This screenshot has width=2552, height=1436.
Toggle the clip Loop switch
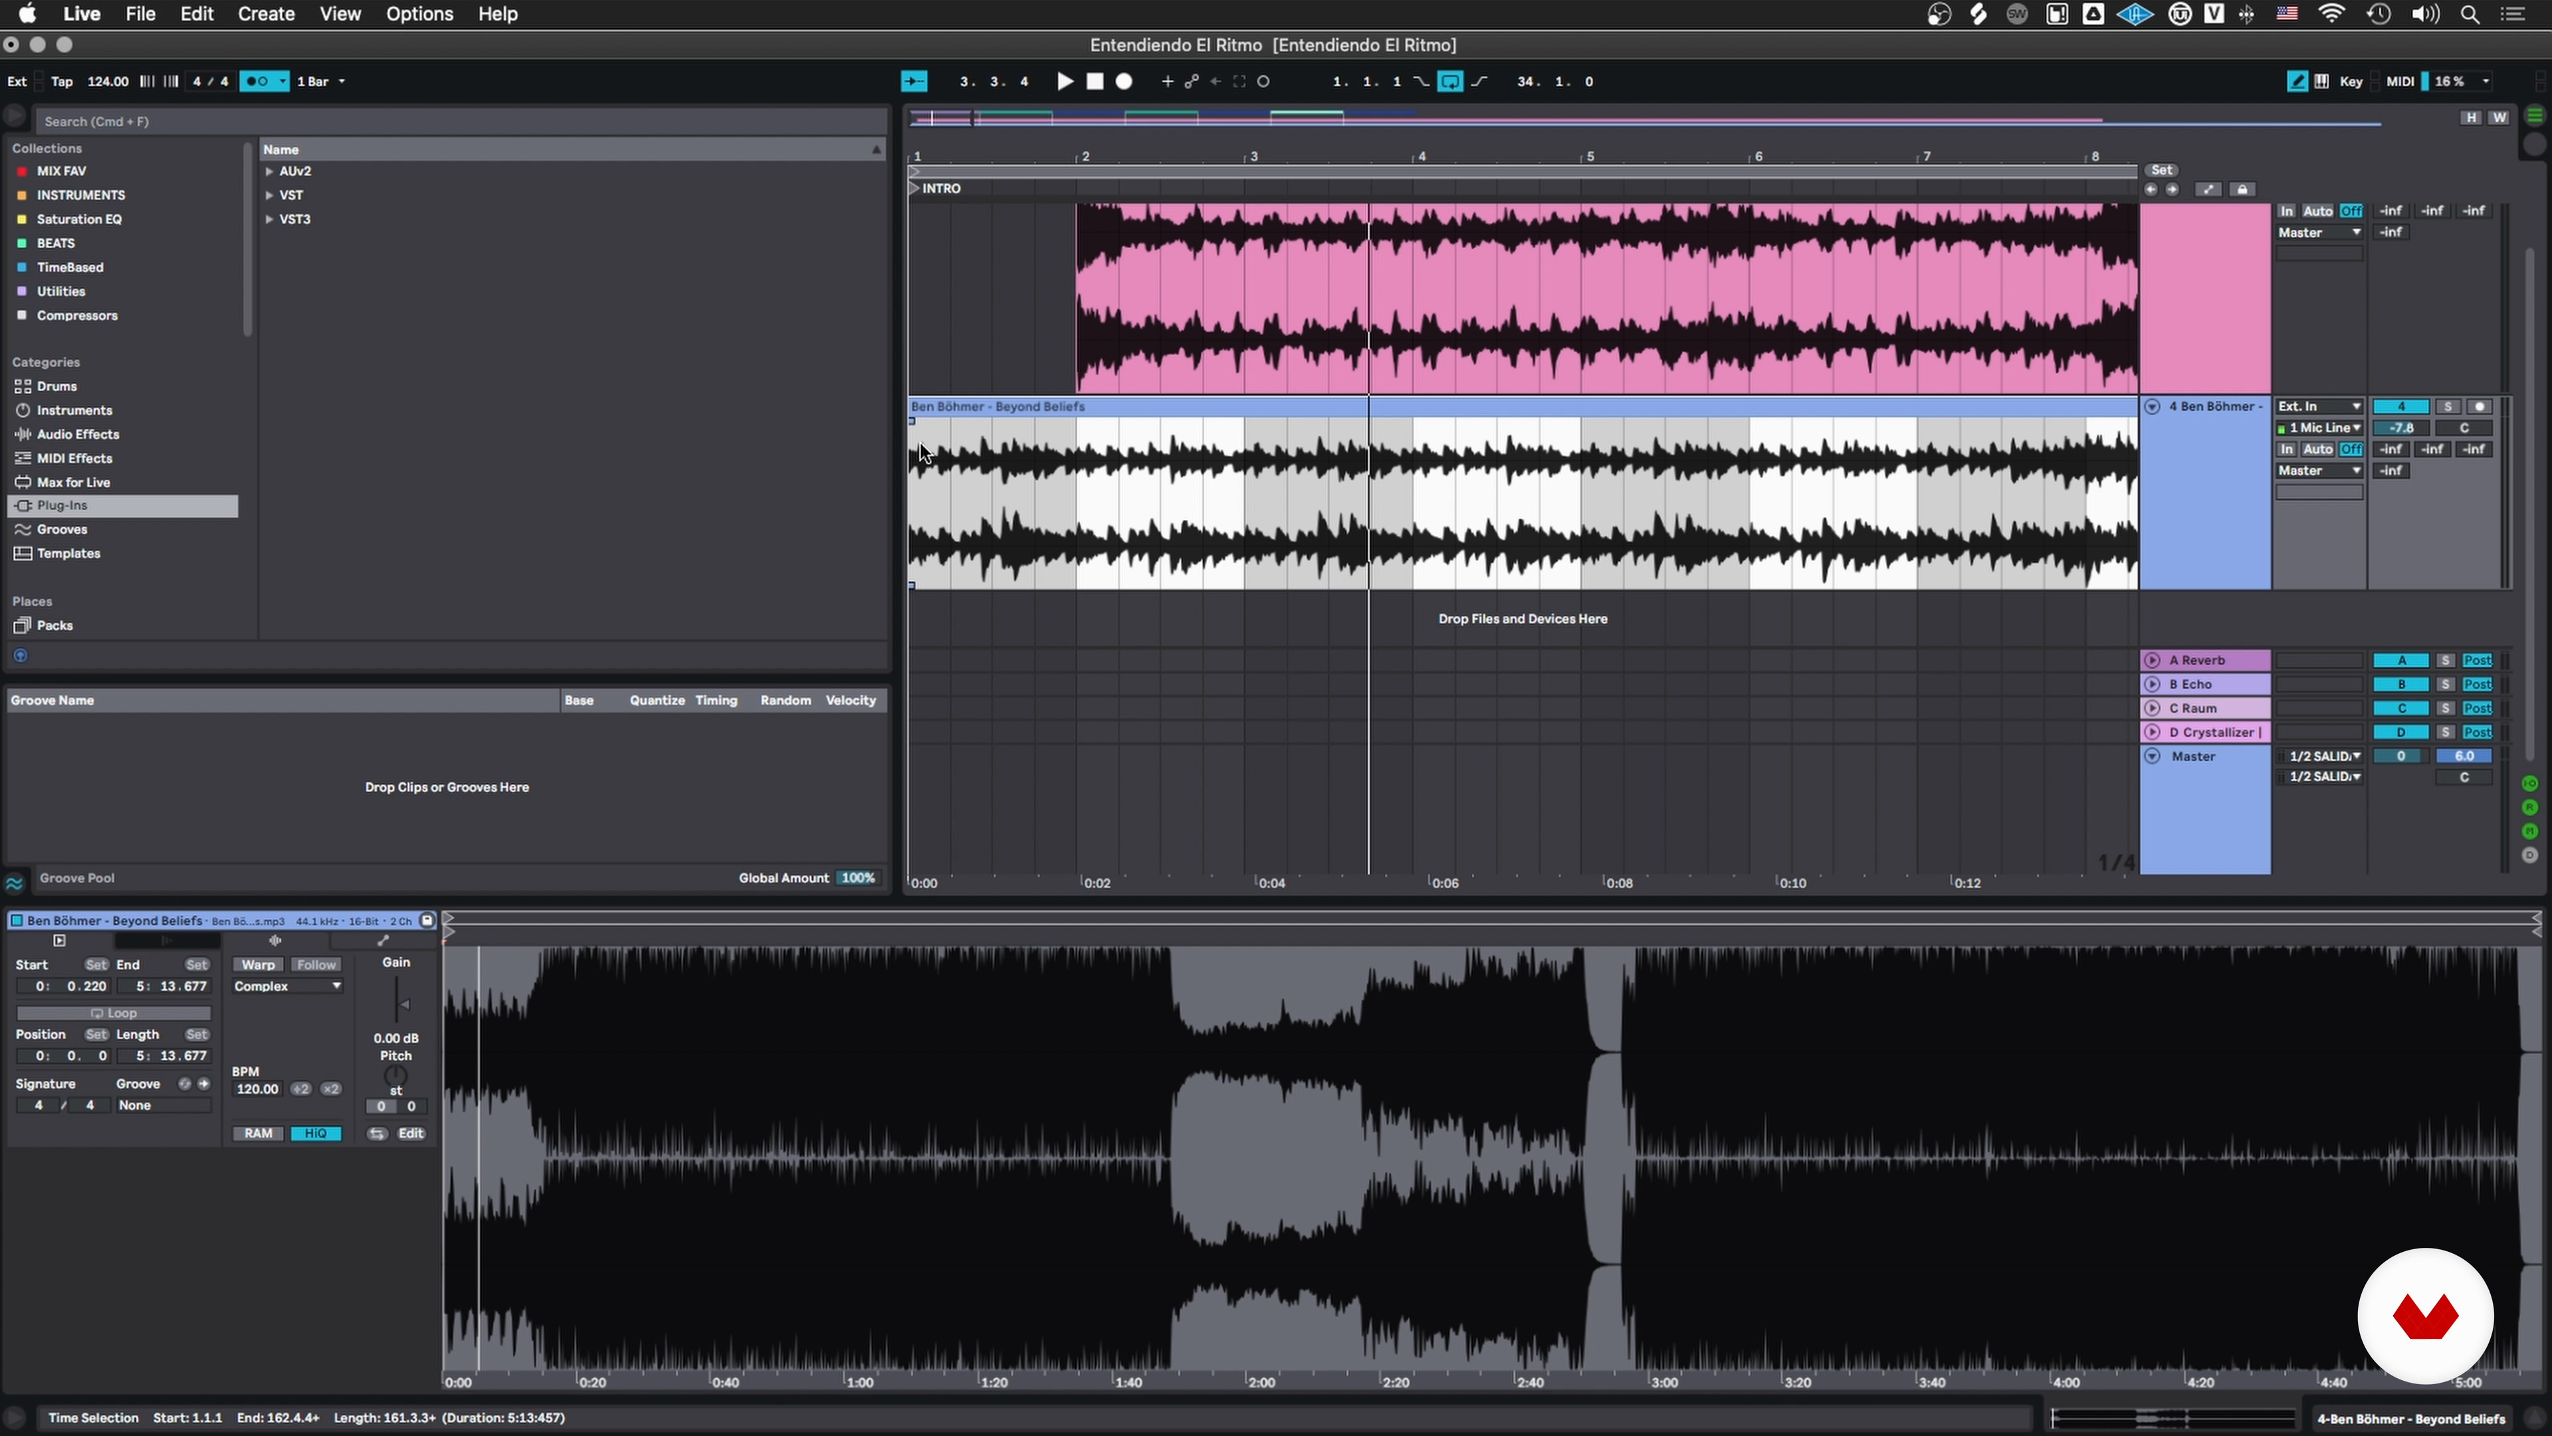pyautogui.click(x=114, y=1013)
